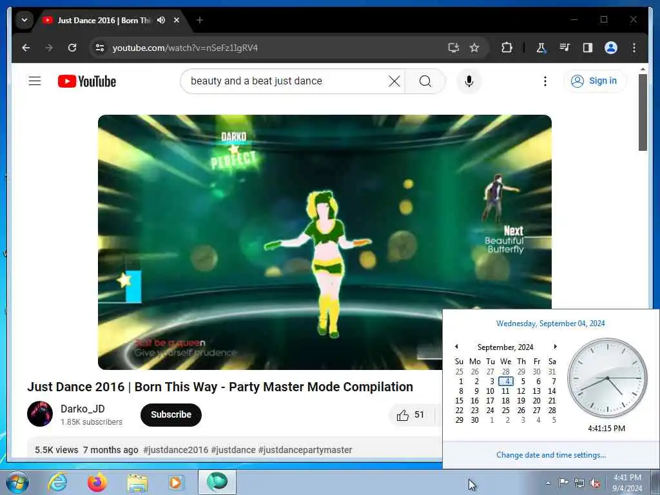Bookmark this page with the star icon

click(474, 48)
